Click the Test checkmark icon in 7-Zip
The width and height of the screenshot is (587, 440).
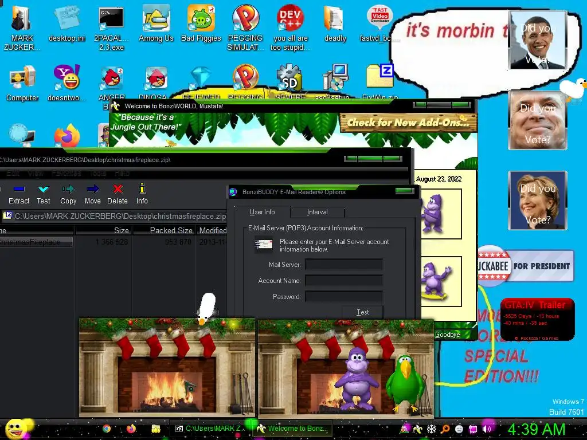pyautogui.click(x=44, y=189)
